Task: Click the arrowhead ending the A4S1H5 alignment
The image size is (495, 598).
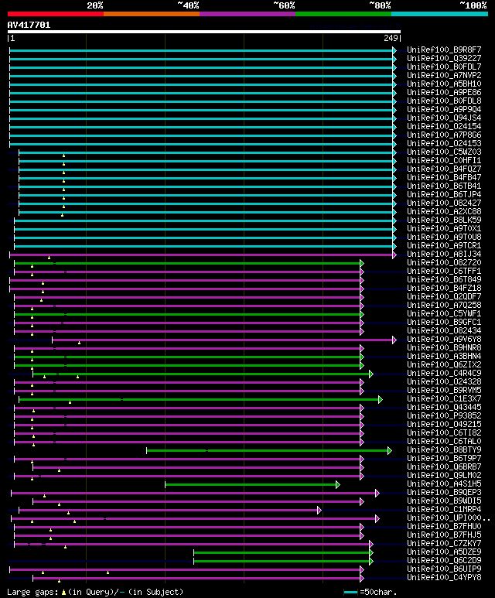Action: [x=338, y=485]
